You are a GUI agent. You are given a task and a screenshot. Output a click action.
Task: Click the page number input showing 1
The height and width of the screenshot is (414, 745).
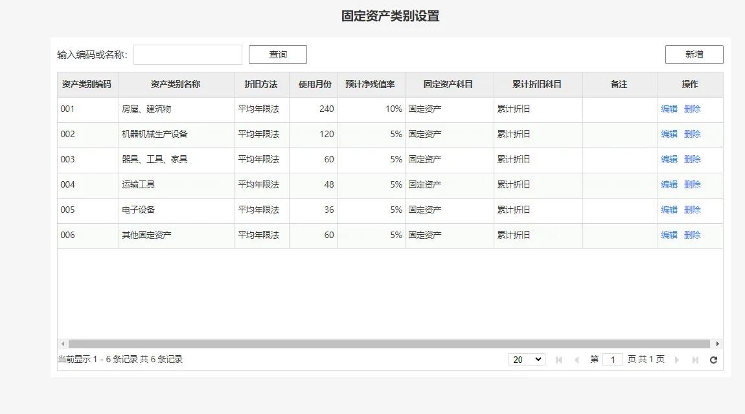coord(613,359)
